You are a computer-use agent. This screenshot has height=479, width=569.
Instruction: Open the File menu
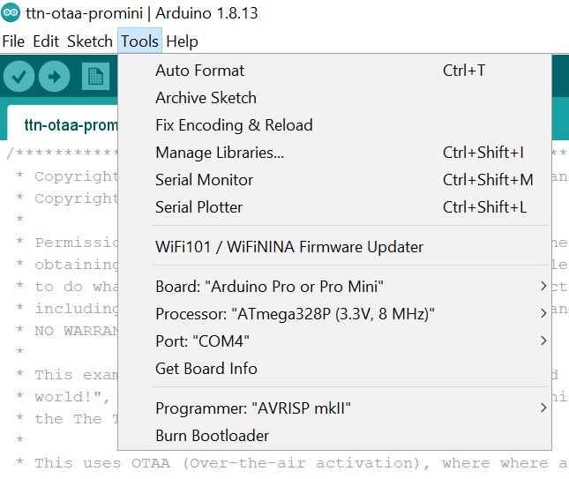click(x=13, y=41)
